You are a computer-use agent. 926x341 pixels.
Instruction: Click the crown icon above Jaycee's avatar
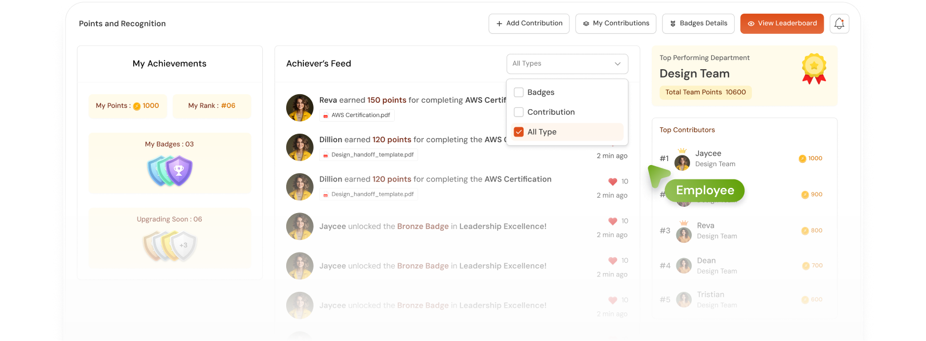682,151
